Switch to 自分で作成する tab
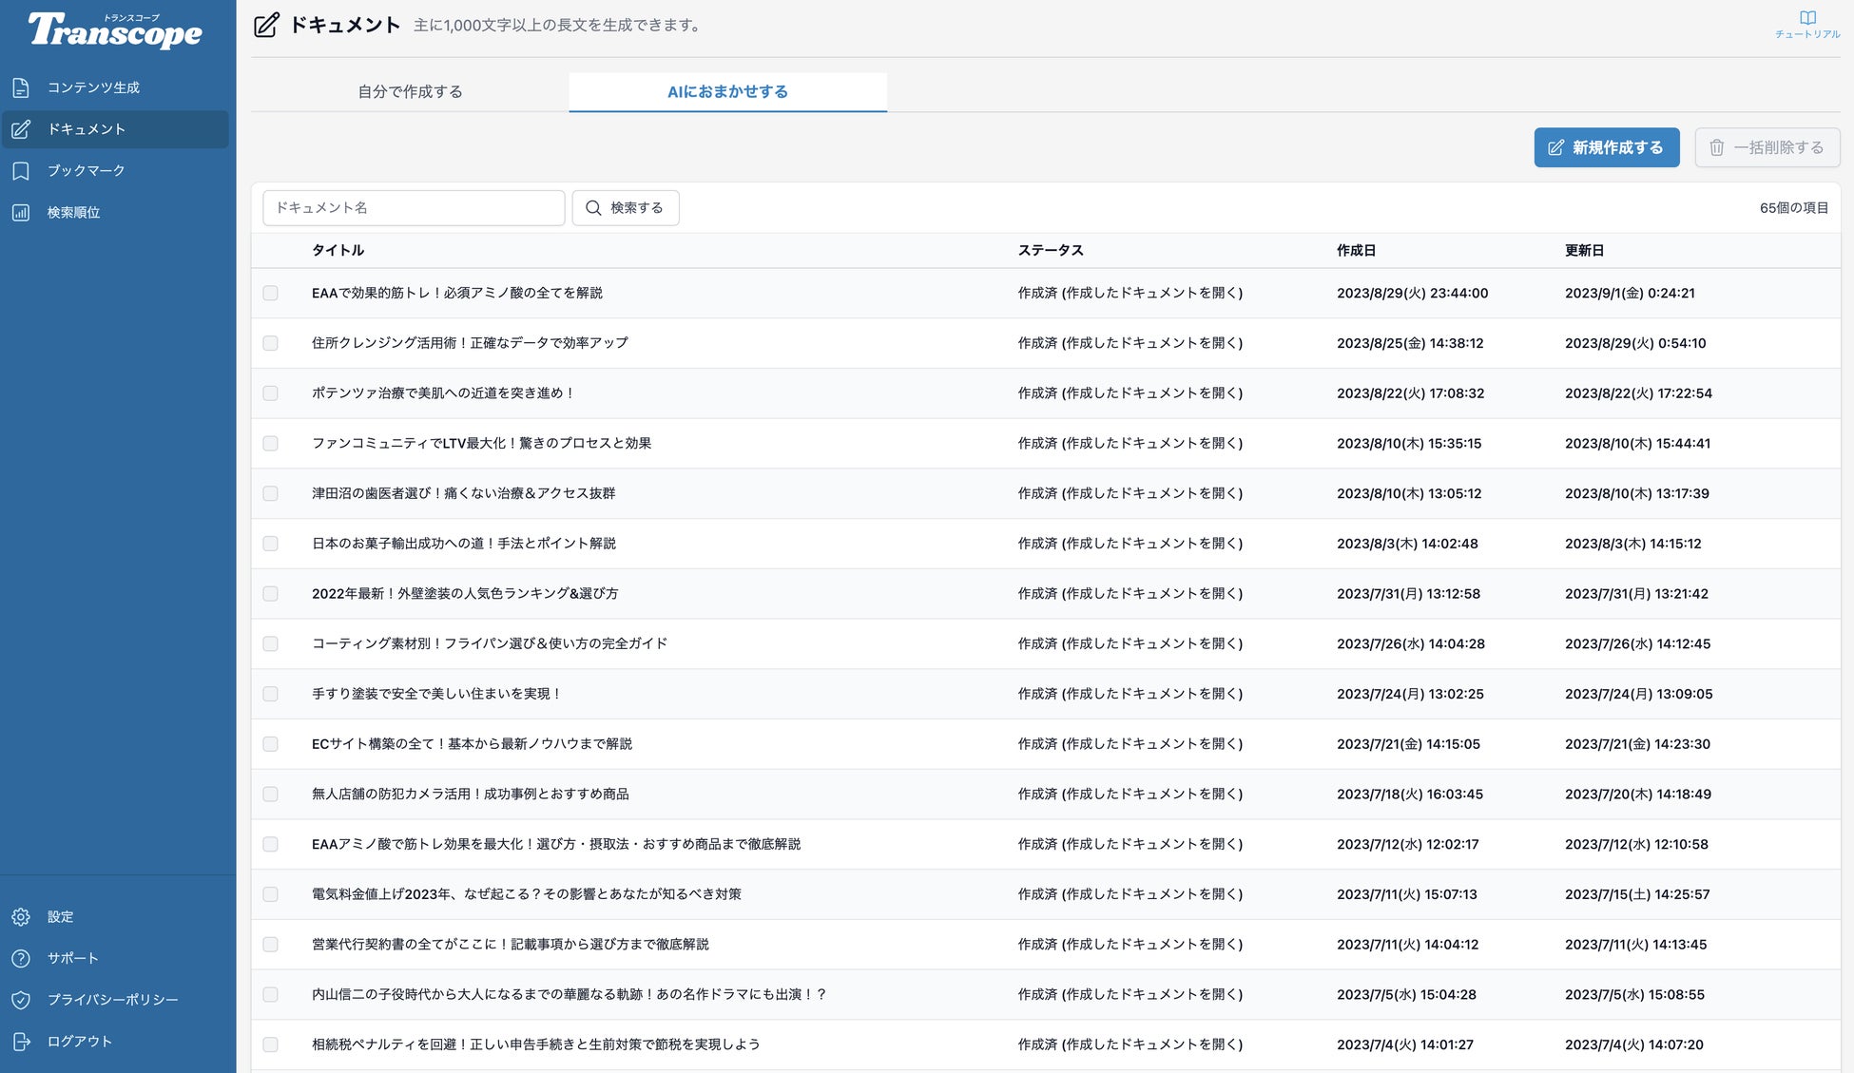The image size is (1854, 1073). coord(410,92)
